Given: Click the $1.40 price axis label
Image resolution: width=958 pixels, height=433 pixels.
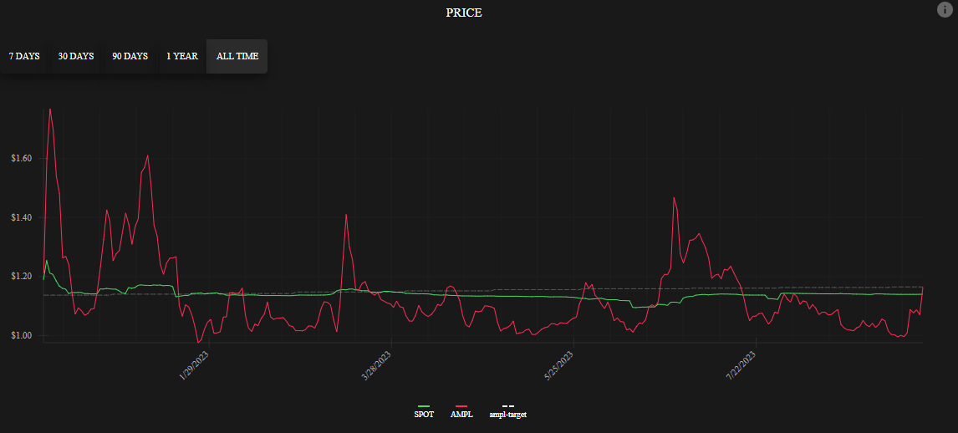Looking at the screenshot, I should pyautogui.click(x=21, y=217).
